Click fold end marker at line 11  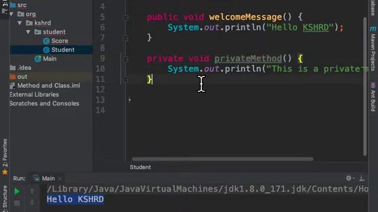click(x=125, y=79)
